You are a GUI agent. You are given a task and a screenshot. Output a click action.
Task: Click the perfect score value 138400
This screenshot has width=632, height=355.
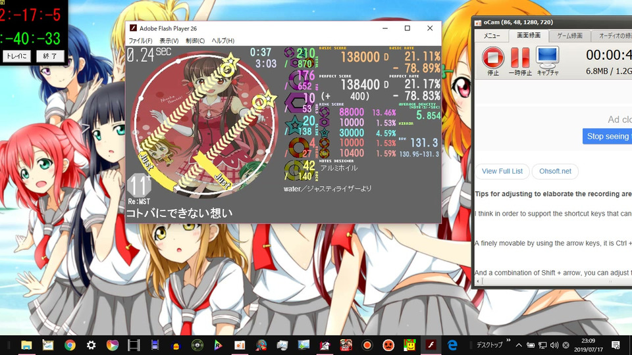(360, 85)
